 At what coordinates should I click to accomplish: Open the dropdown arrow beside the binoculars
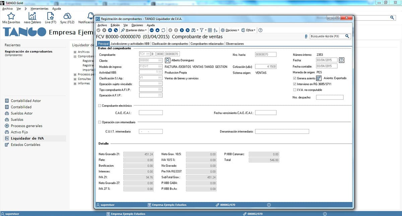198,30
